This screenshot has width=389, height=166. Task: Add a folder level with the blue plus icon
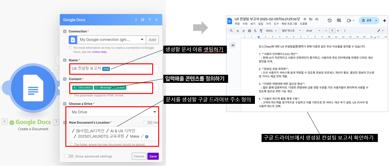point(147,137)
